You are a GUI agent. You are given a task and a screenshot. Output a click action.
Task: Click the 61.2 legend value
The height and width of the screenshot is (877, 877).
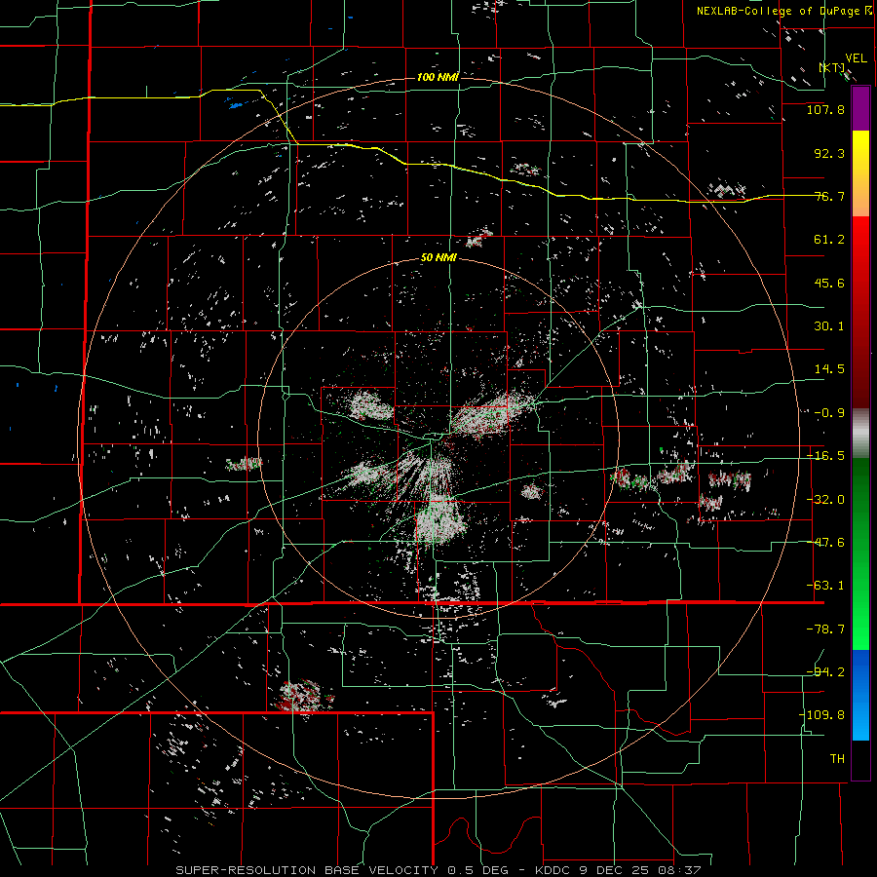click(829, 240)
